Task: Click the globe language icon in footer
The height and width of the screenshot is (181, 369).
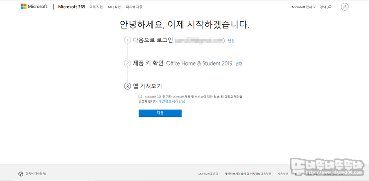Action: point(21,174)
